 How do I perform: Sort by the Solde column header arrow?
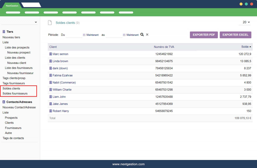[250, 47]
